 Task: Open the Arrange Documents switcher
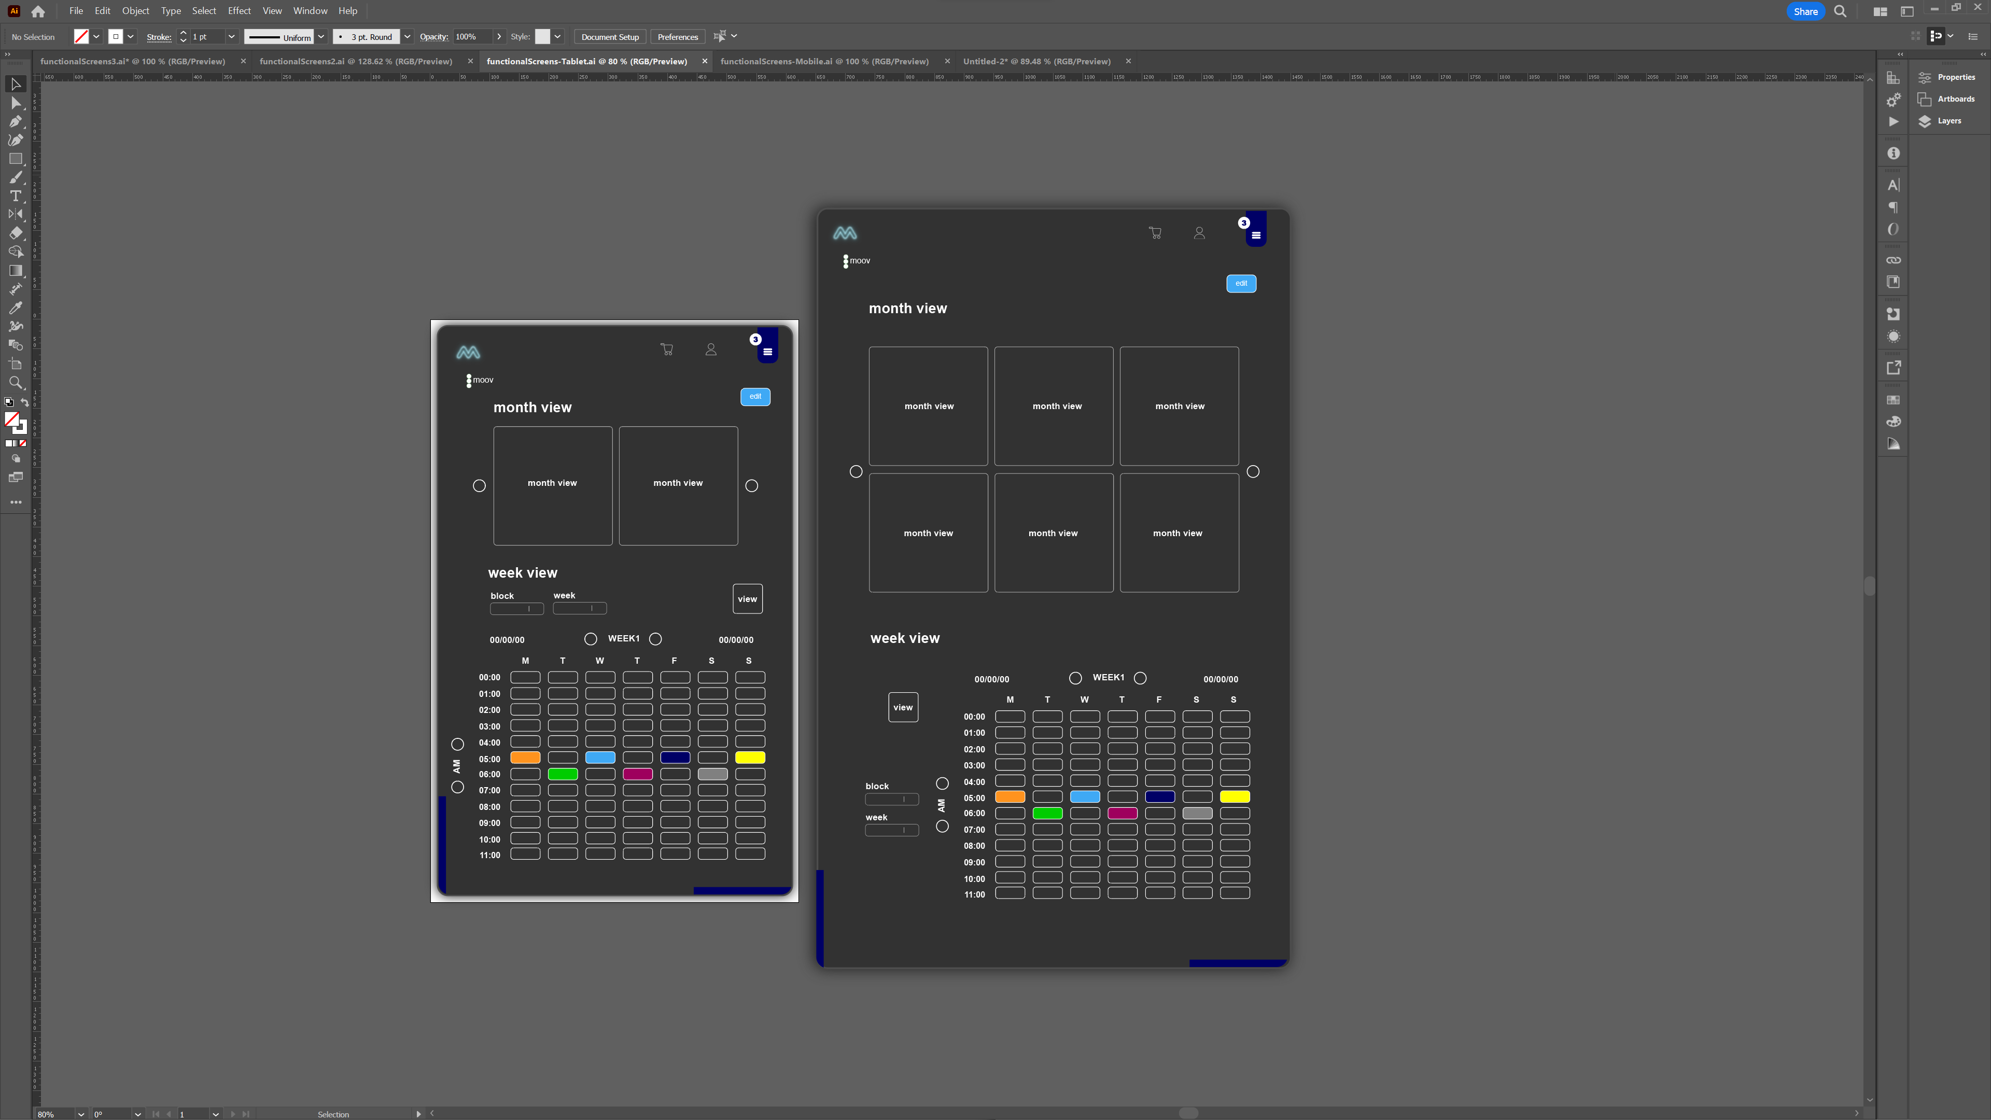[1881, 11]
